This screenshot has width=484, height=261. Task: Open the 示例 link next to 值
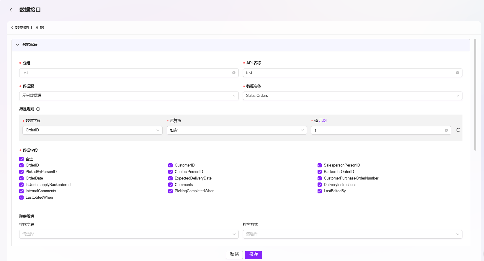323,120
